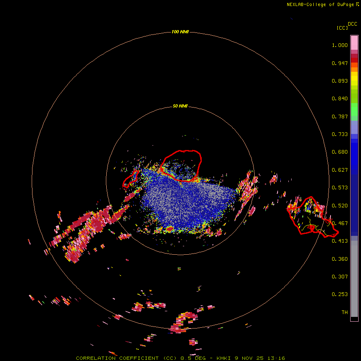Click the 0.893 color scale value
361x361 pixels.
click(340, 81)
